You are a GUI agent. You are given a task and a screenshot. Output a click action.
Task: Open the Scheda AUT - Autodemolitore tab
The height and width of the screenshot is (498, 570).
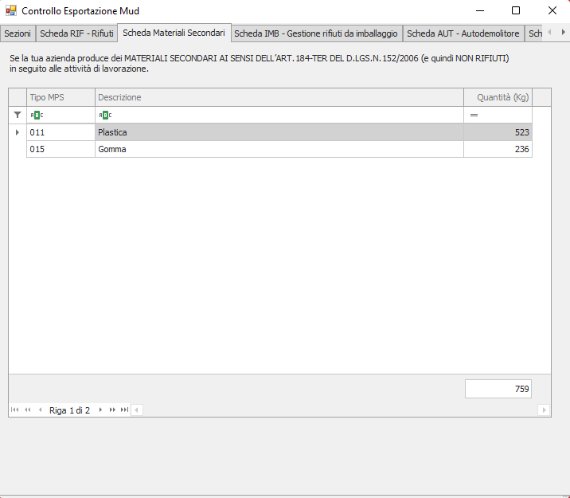(x=463, y=33)
